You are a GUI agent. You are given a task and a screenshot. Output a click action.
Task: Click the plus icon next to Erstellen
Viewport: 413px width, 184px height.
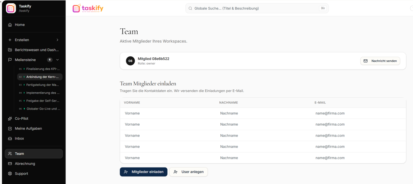point(10,40)
